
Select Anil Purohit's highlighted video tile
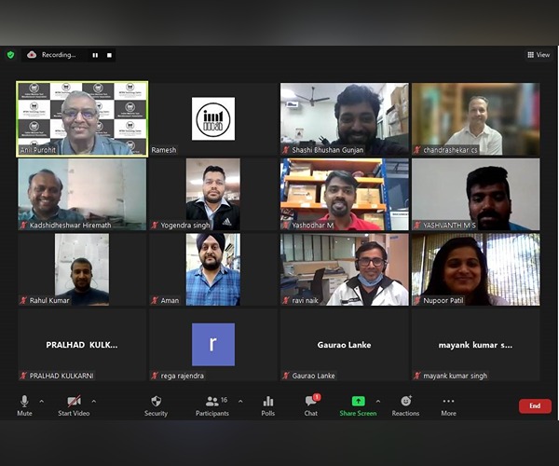(82, 118)
